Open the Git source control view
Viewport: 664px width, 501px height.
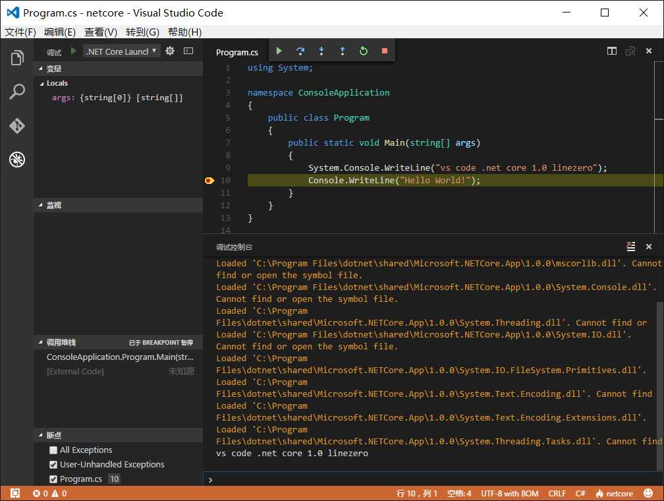tap(17, 125)
